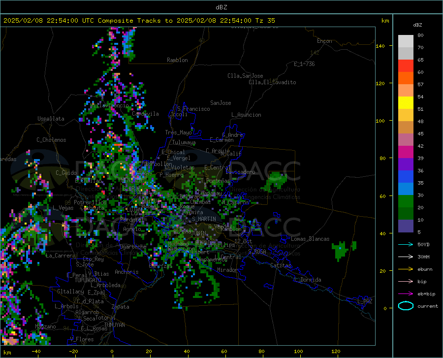This screenshot has width=443, height=358.
Task: Click the 'current' legend label
Action: [x=428, y=306]
